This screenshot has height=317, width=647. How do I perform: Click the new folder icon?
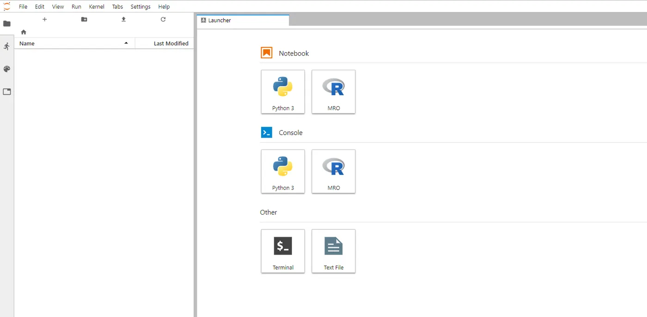pos(84,19)
